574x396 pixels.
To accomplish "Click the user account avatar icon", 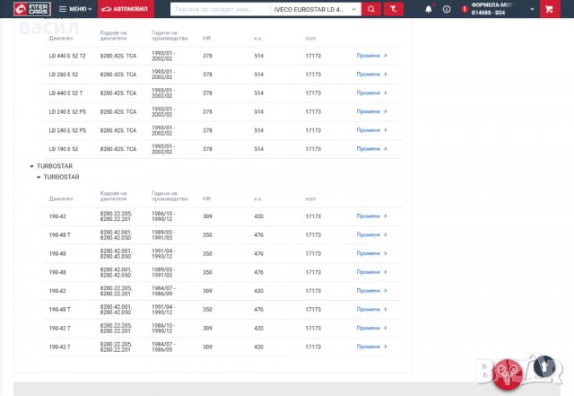I will coord(464,9).
